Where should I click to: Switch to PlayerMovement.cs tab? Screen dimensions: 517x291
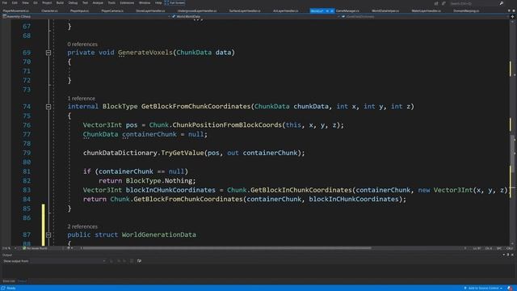15,11
